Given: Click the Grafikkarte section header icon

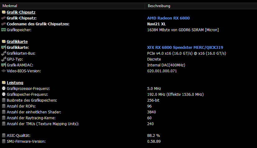Looking at the screenshot, I should click(4, 41).
